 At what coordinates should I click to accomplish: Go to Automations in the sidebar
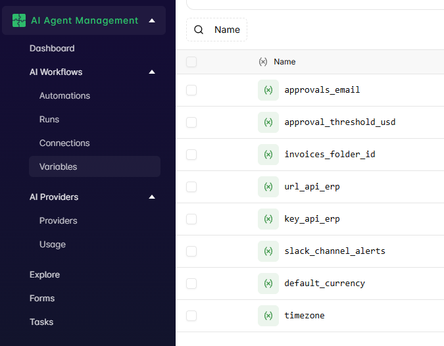coord(64,95)
